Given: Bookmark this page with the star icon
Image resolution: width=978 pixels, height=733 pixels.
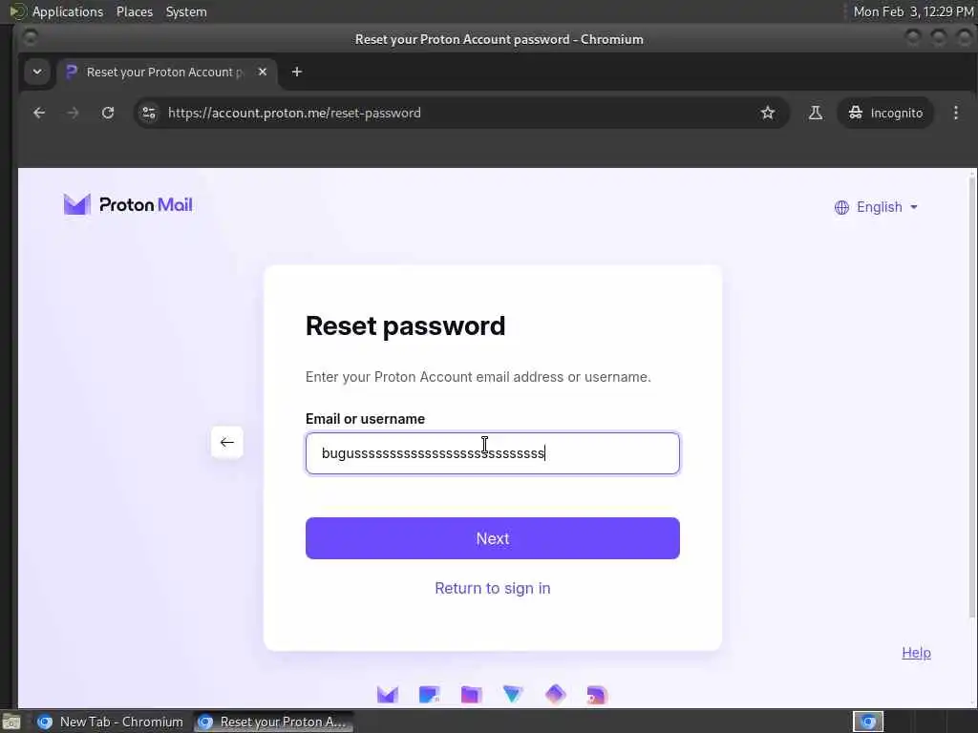Looking at the screenshot, I should (x=768, y=113).
